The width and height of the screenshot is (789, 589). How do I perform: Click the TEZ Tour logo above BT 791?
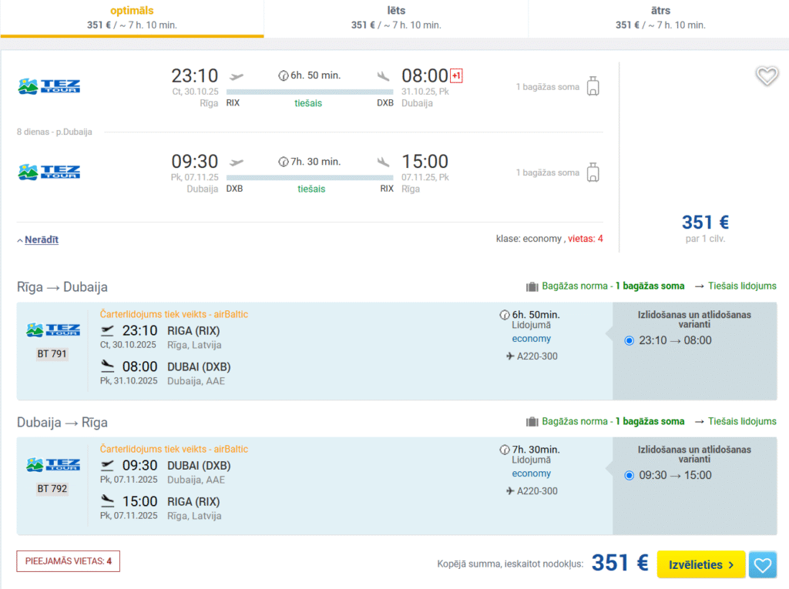[52, 330]
